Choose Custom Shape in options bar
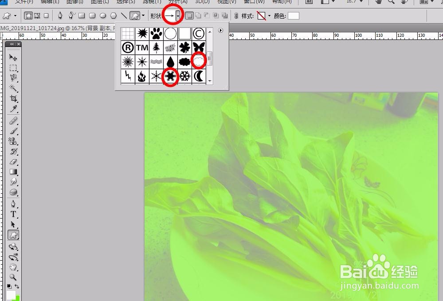The width and height of the screenshot is (443, 301). 135,16
